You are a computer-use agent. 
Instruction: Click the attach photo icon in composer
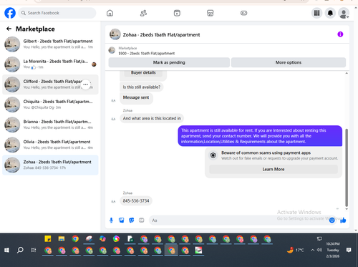121,220
